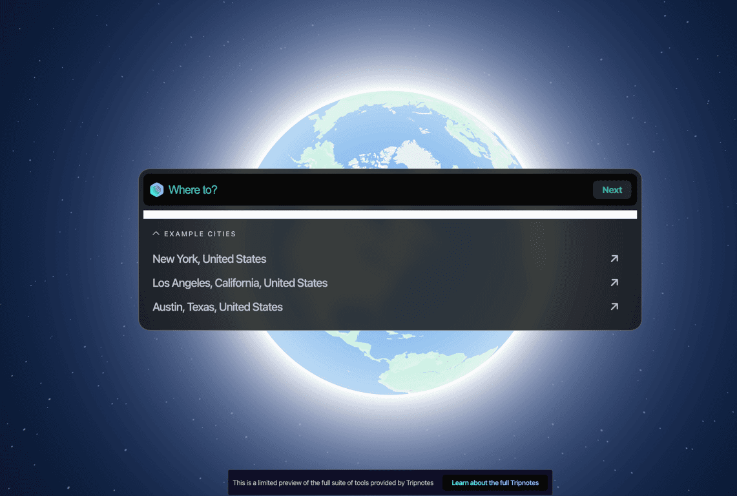Open Learn about the full Tripnotes
The width and height of the screenshot is (737, 496).
click(x=495, y=482)
